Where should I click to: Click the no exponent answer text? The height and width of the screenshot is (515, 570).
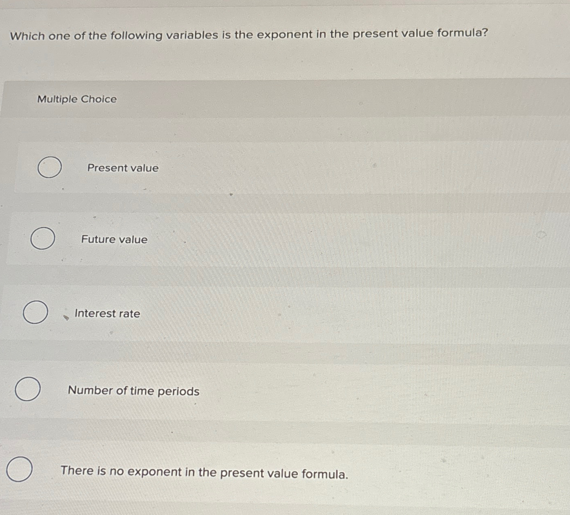point(204,472)
